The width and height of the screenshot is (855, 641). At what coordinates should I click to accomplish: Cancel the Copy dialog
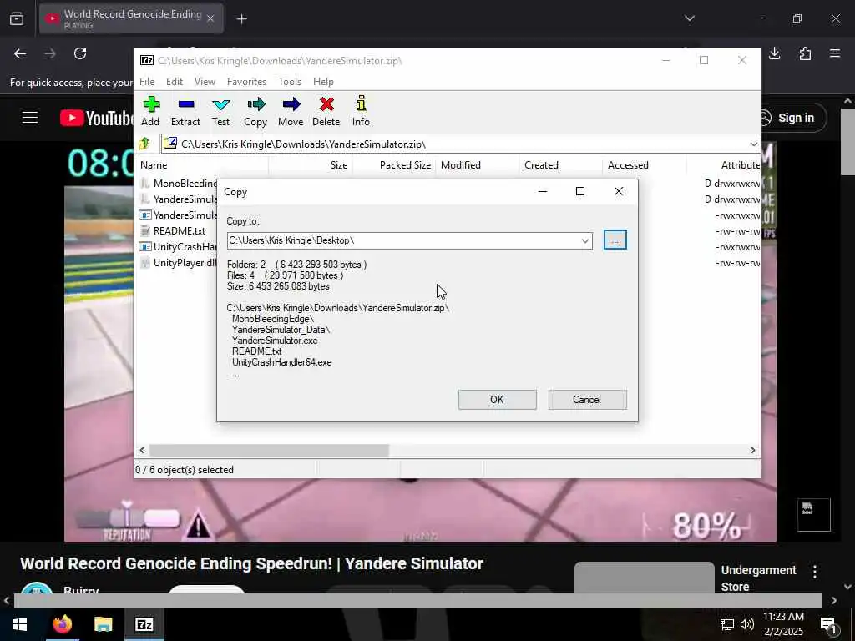pos(587,400)
